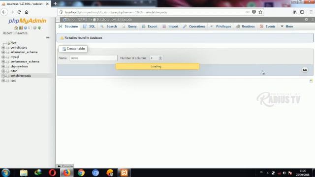
Task: Click Go to create the table
Action: 305,70
